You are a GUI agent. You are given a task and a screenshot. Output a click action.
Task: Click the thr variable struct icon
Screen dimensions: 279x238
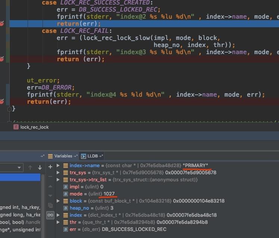pyautogui.click(x=66, y=222)
